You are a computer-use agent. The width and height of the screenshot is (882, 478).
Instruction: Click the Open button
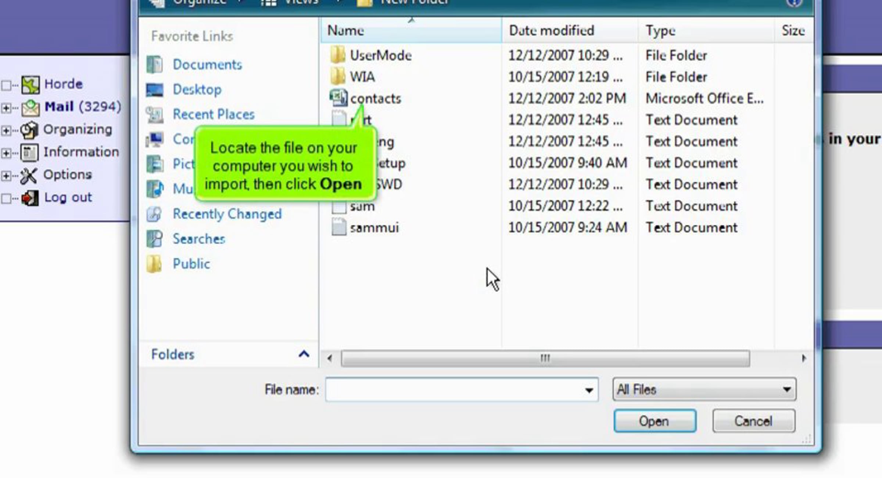pyautogui.click(x=655, y=421)
